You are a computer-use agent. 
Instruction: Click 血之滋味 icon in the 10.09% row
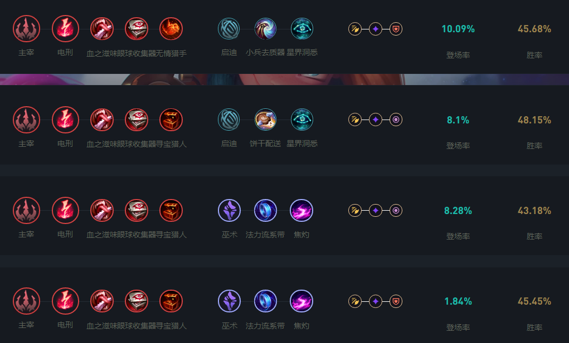click(102, 29)
